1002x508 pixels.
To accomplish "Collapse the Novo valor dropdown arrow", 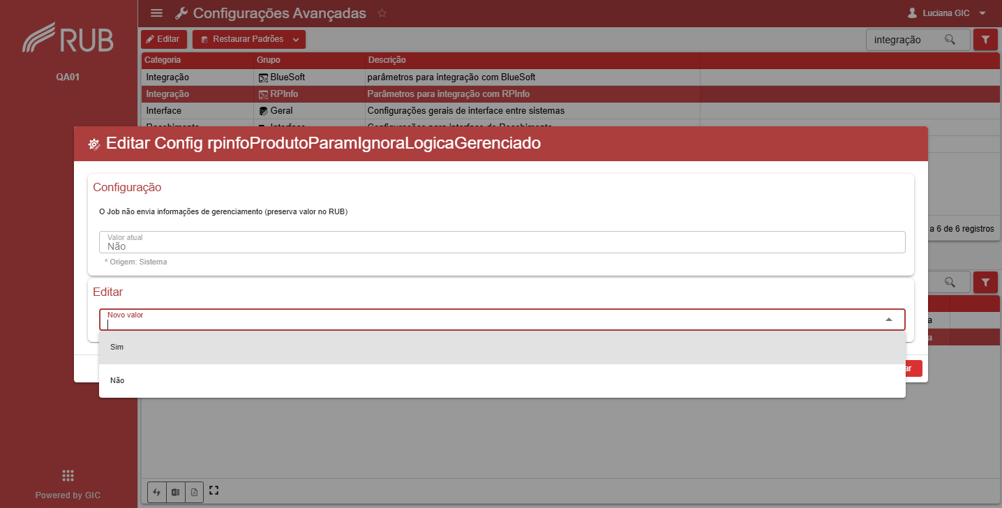I will tap(889, 320).
